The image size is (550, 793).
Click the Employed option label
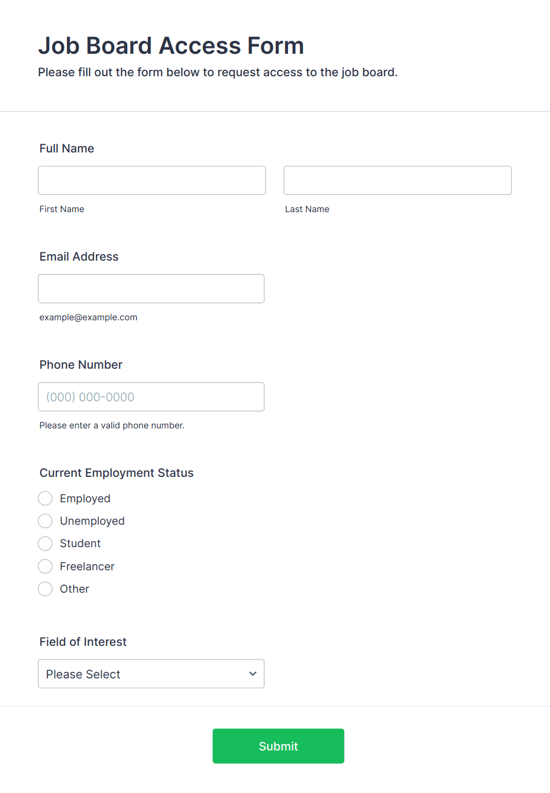[85, 498]
